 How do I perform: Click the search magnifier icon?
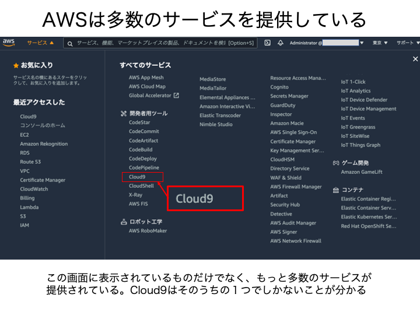point(70,44)
